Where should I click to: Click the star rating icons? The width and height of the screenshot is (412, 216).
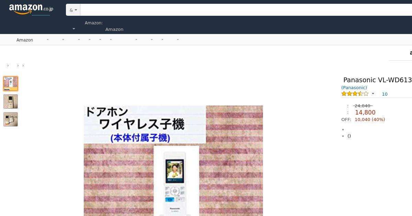[355, 94]
